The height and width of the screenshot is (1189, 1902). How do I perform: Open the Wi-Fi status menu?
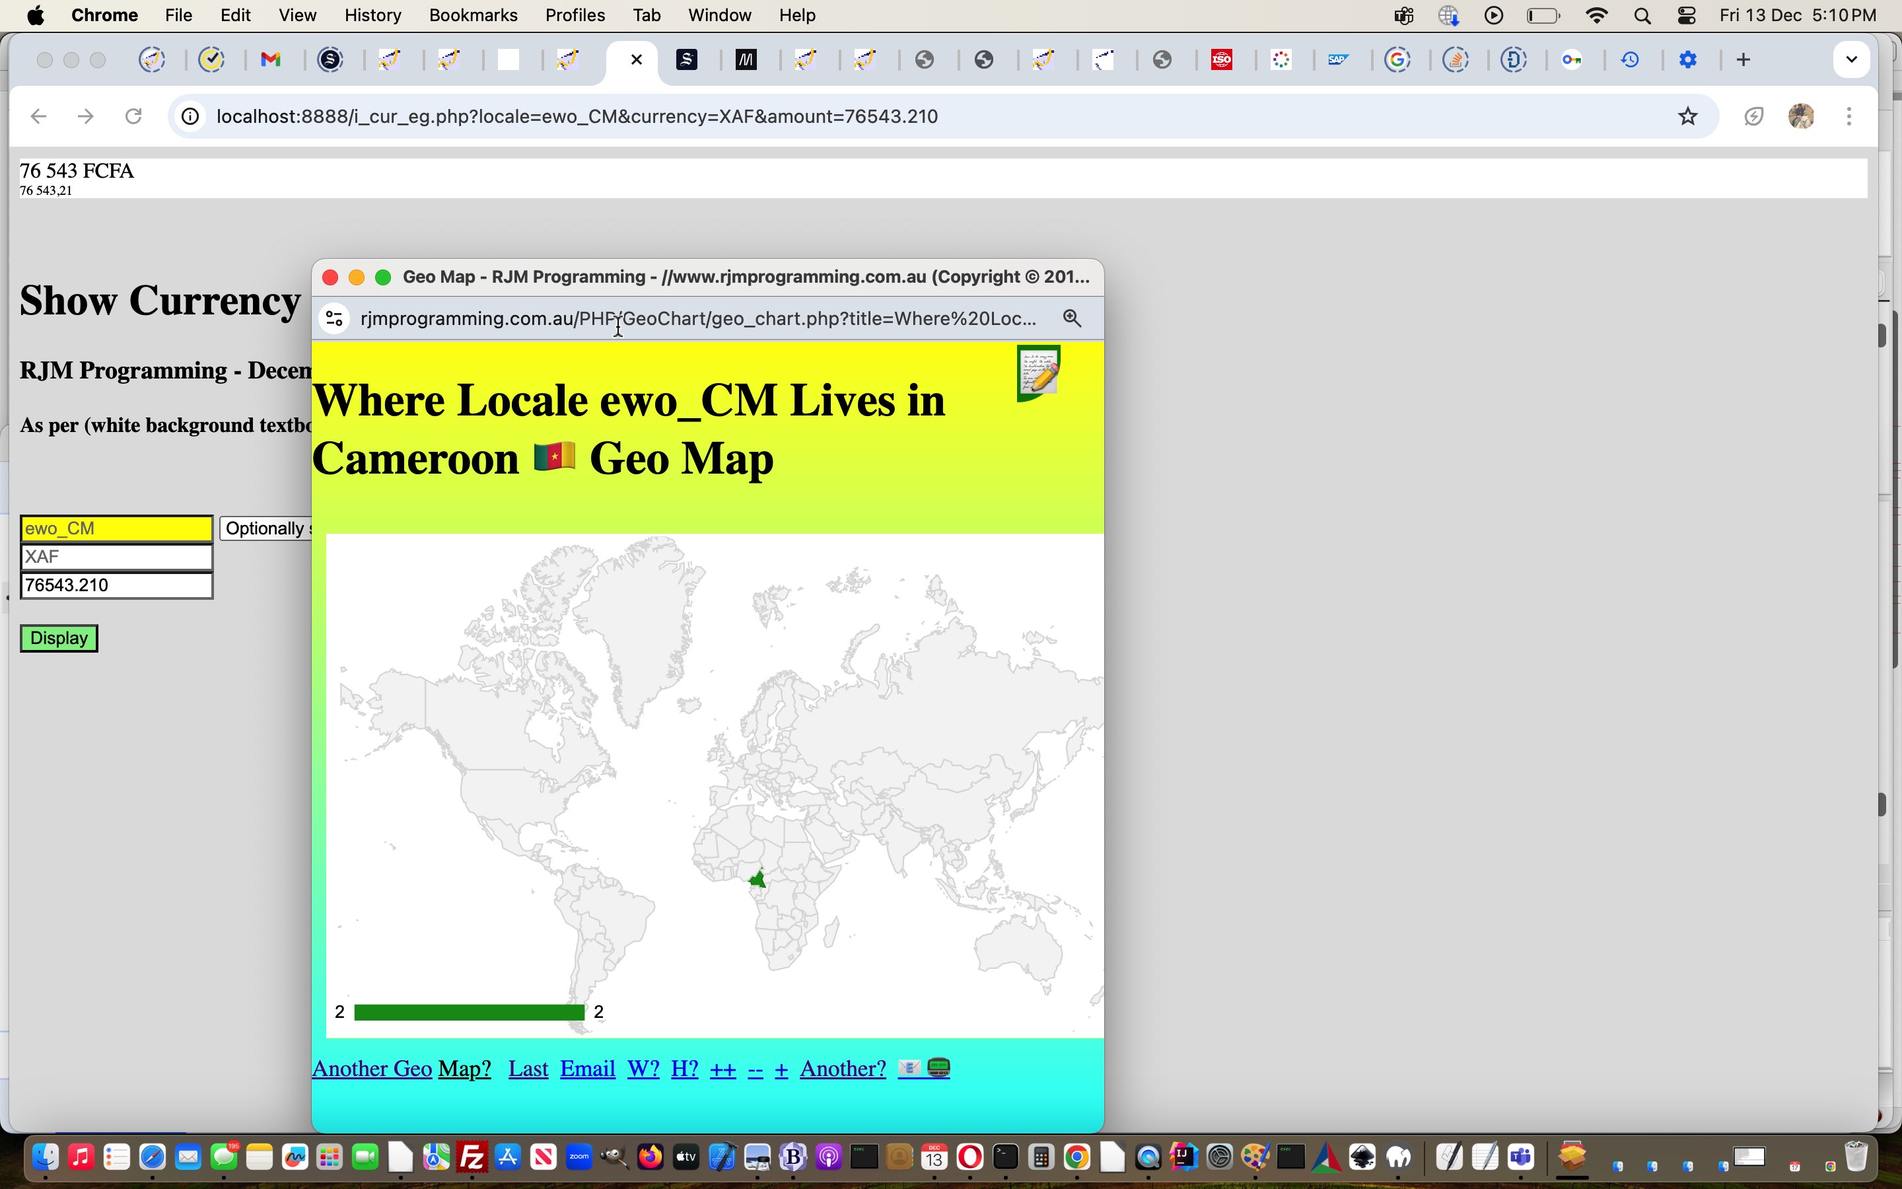pyautogui.click(x=1596, y=15)
